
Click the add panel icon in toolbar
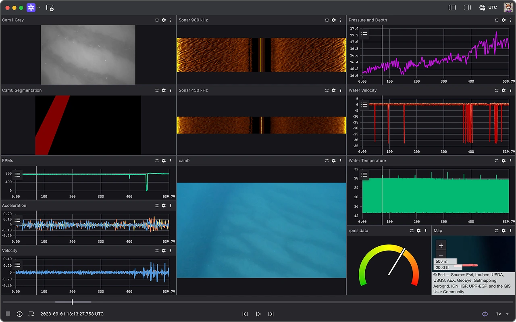pyautogui.click(x=50, y=7)
